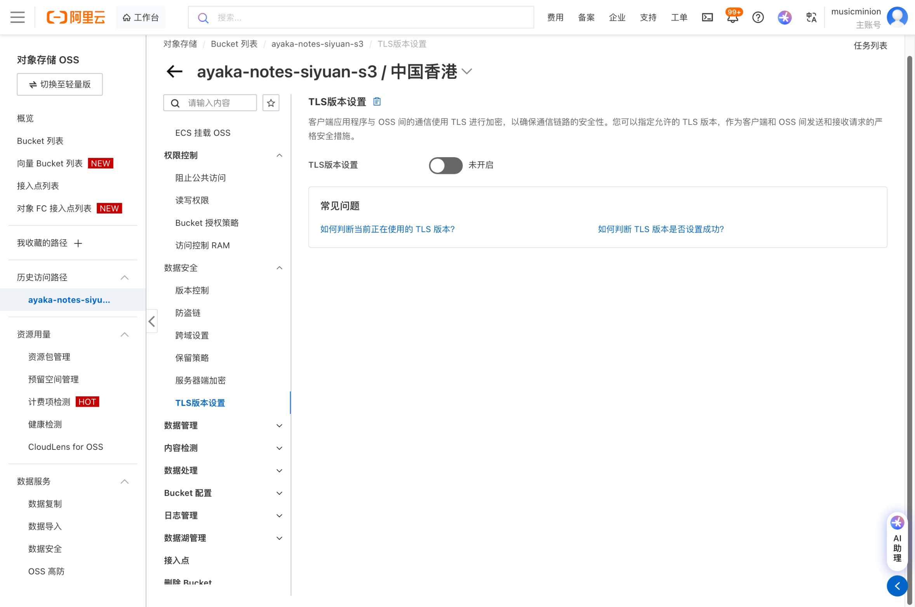
Task: Open the floating AI助理 assistant
Action: tap(897, 541)
